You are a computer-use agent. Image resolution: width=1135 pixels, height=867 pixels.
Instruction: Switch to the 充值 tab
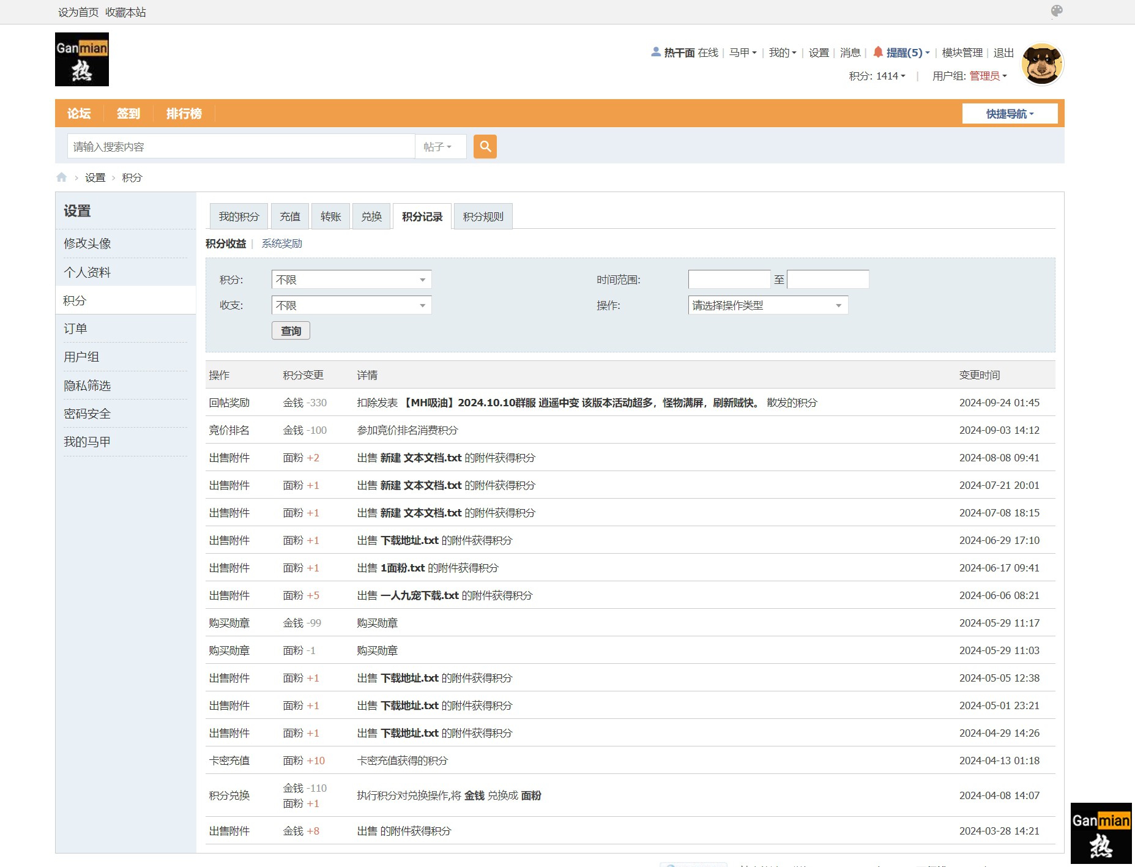click(290, 217)
